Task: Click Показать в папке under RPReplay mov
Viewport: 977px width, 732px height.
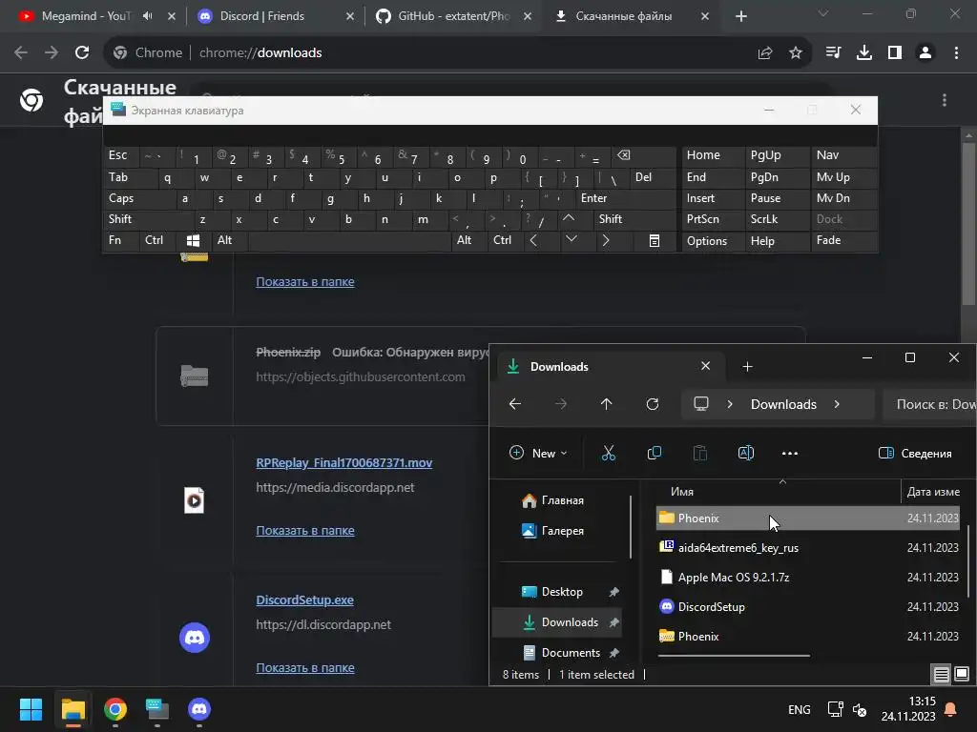Action: coord(305,531)
